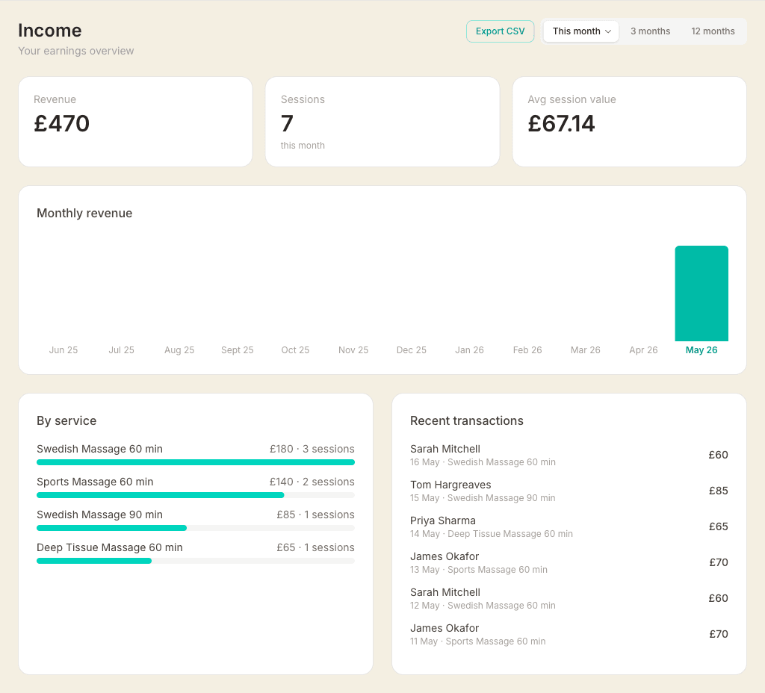Screen dimensions: 765x693
Task: Select the Deep Tissue Massage 60 min service label
Action: point(109,547)
